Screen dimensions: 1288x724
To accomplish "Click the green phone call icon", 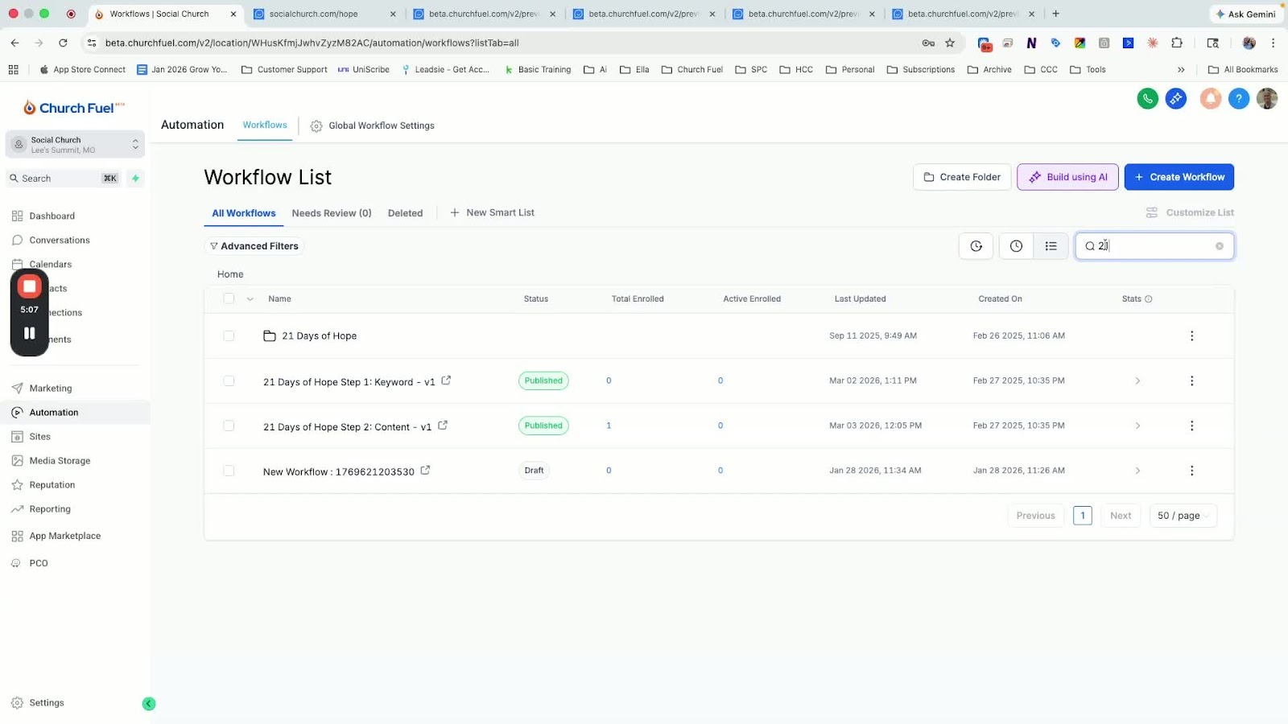I will click(1147, 99).
